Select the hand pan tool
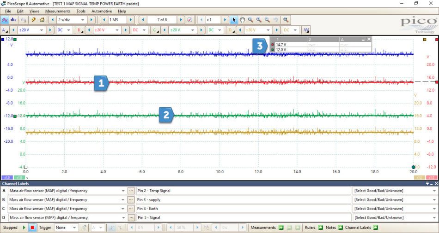439x233 pixels. [x=242, y=20]
